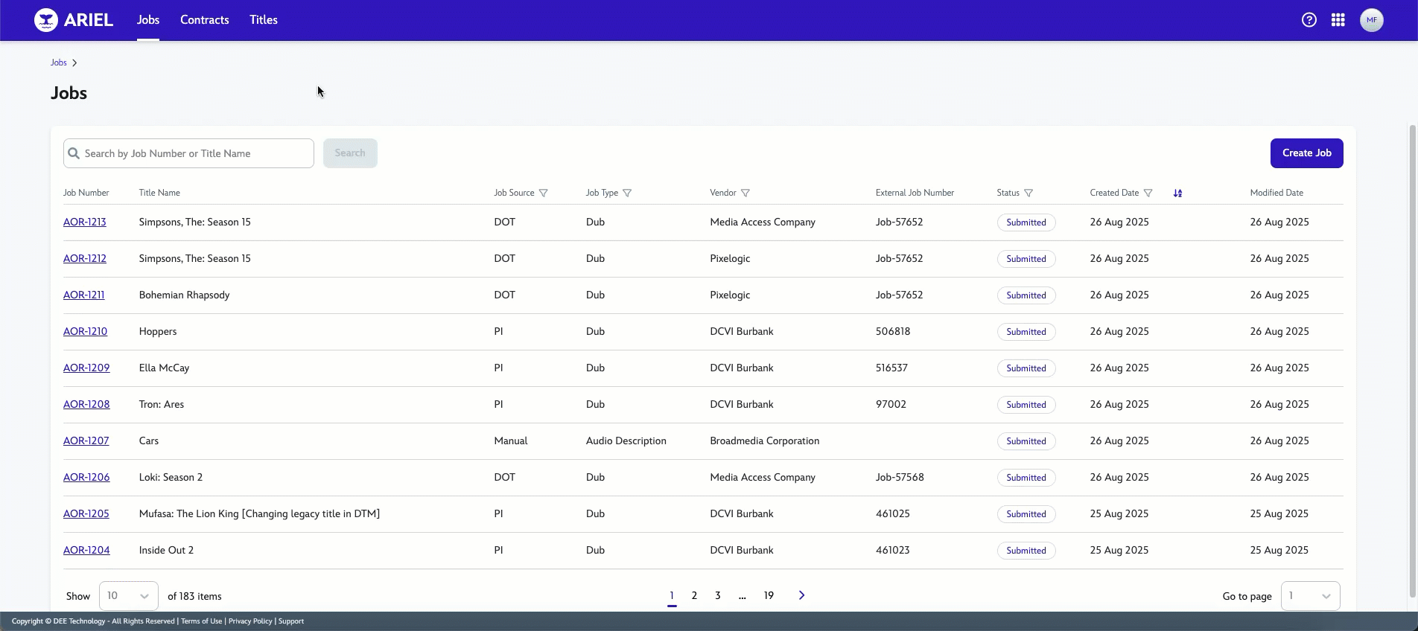Click Submitted status badge for AOR-1213
This screenshot has height=631, width=1418.
[x=1026, y=222]
